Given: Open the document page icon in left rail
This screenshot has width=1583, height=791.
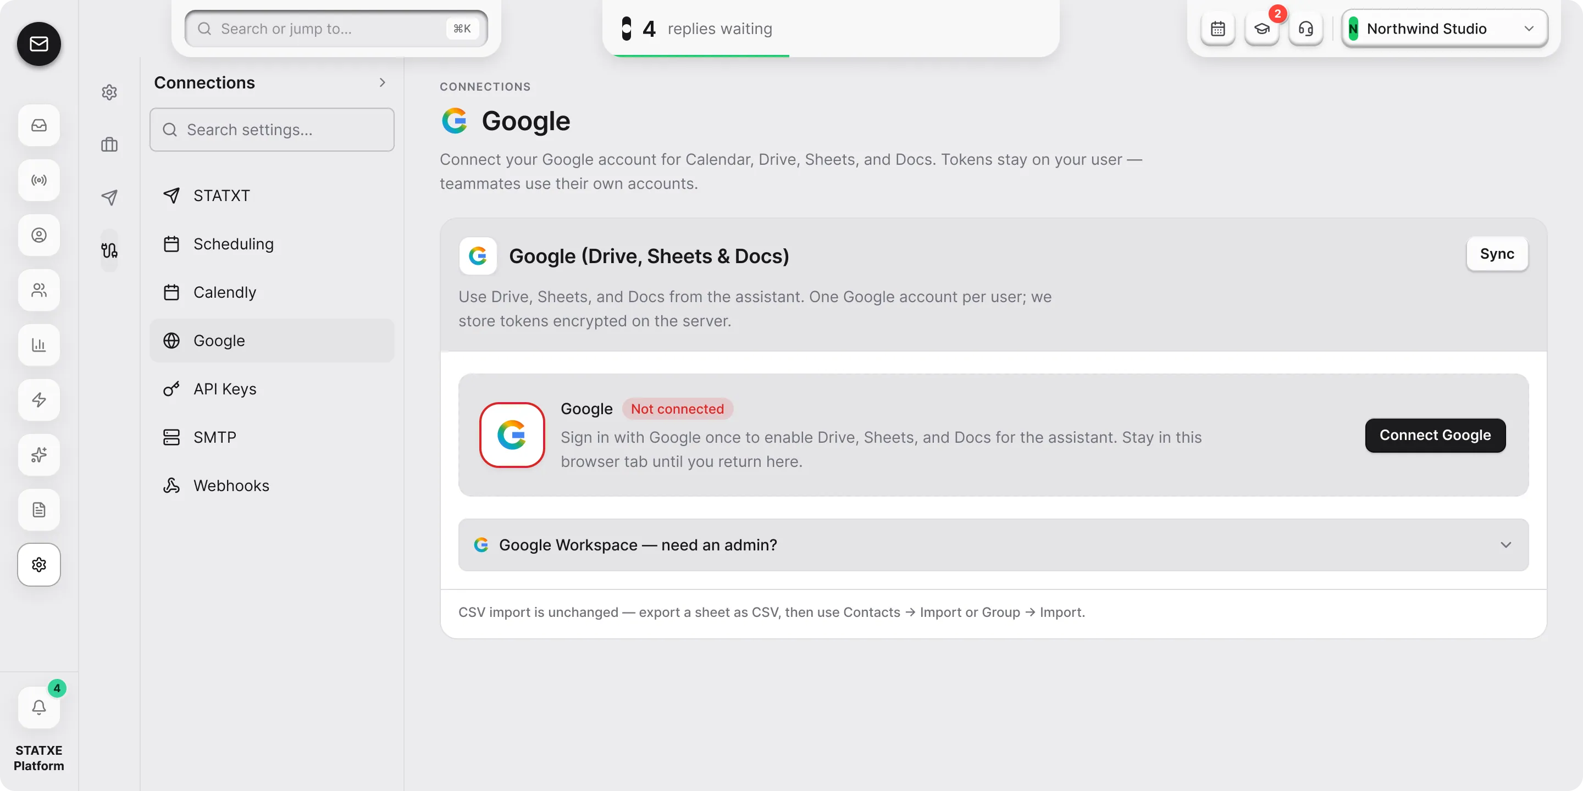Looking at the screenshot, I should coord(38,510).
